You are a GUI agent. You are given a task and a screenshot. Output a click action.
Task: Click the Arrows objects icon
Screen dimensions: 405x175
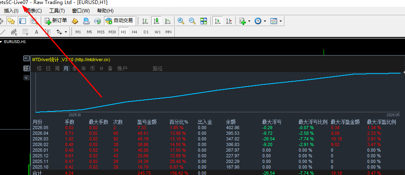coord(59,32)
